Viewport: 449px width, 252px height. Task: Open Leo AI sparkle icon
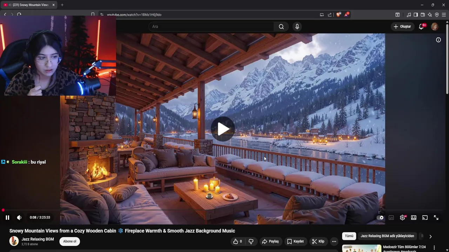point(430,15)
